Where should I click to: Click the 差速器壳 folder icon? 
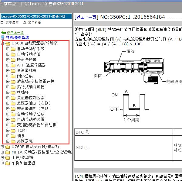(x=13, y=141)
